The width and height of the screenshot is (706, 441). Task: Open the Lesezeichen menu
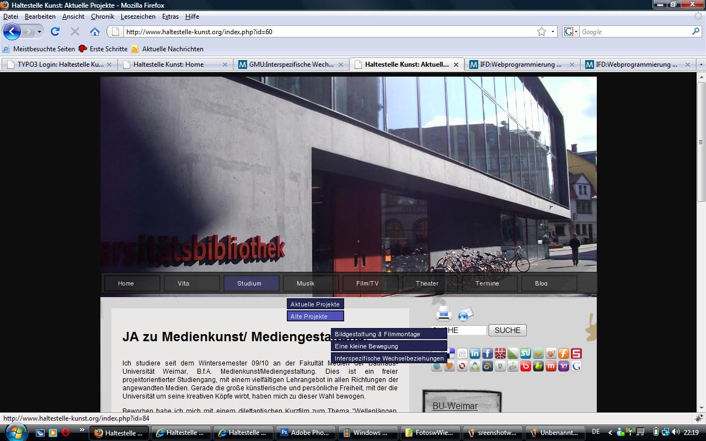click(138, 17)
